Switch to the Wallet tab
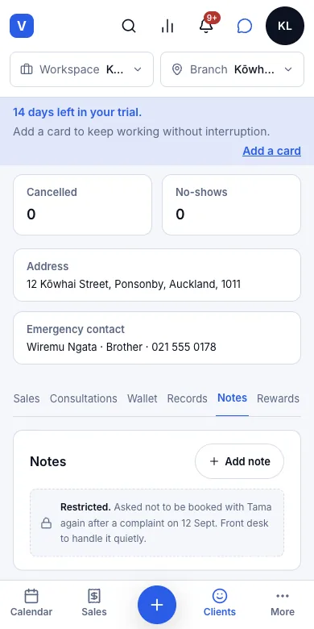The image size is (314, 629). coord(143,398)
